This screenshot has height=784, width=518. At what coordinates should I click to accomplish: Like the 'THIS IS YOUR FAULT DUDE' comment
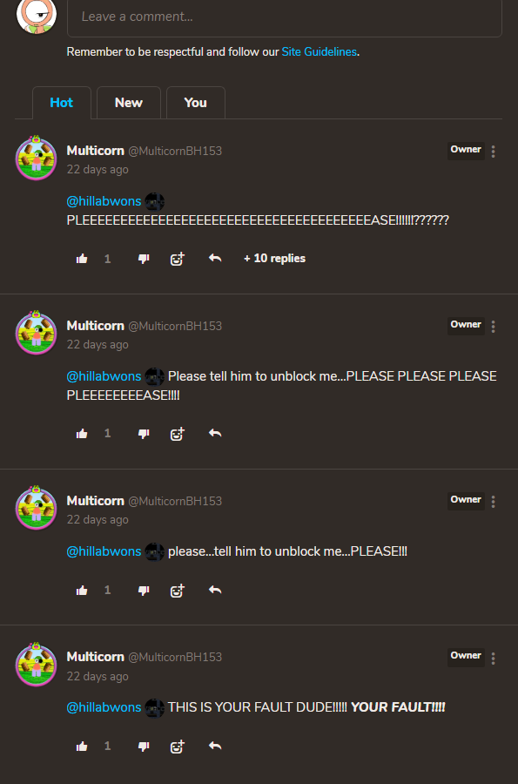[82, 747]
